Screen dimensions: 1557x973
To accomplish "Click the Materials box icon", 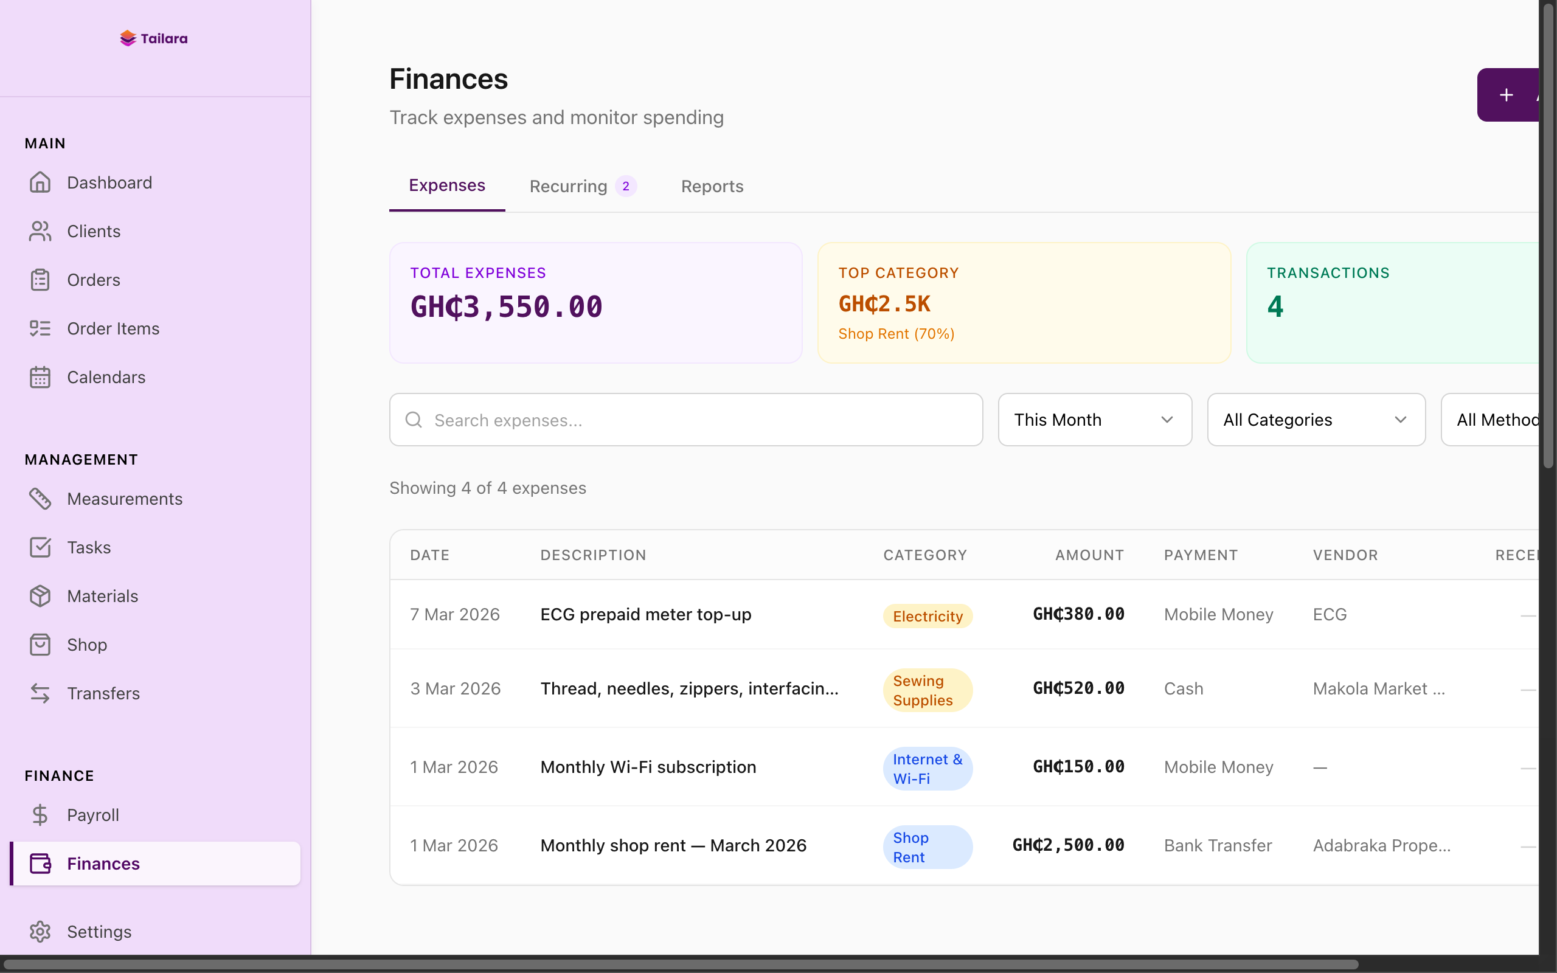I will point(41,596).
